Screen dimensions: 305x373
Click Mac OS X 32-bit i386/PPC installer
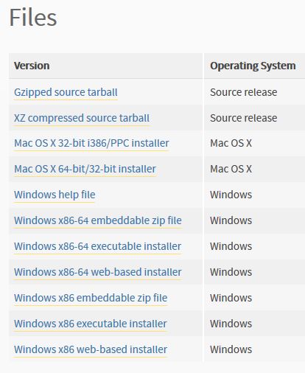tap(91, 143)
